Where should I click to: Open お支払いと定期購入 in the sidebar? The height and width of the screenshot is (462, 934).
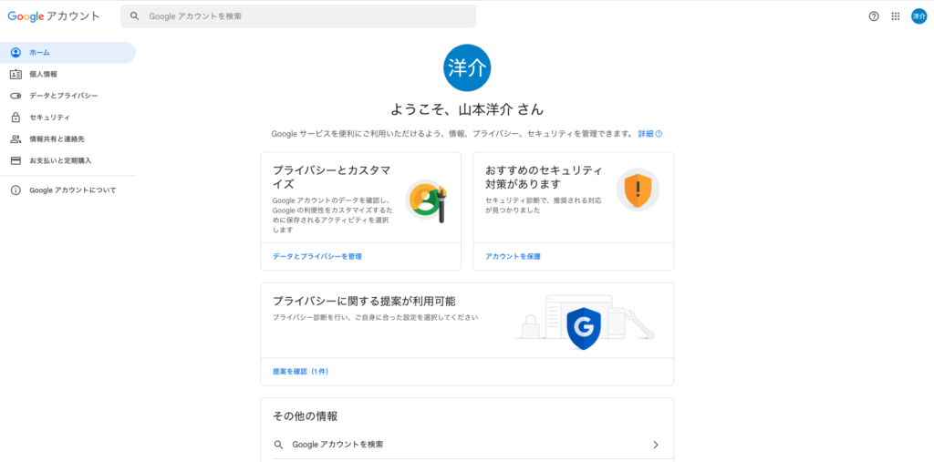(67, 160)
